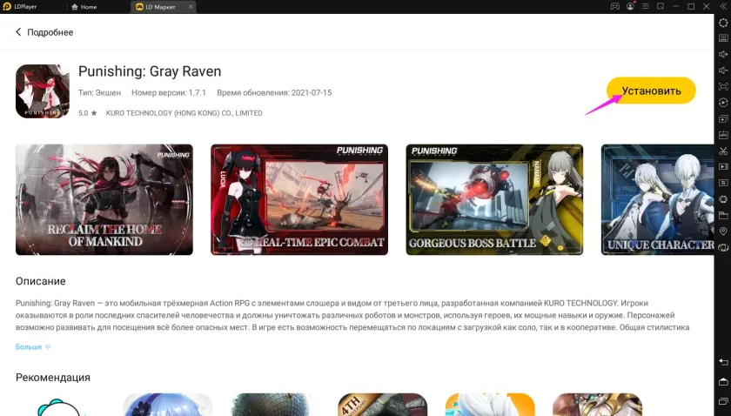Click Android back arrow in sidebar
The width and height of the screenshot is (731, 416).
coord(723,362)
